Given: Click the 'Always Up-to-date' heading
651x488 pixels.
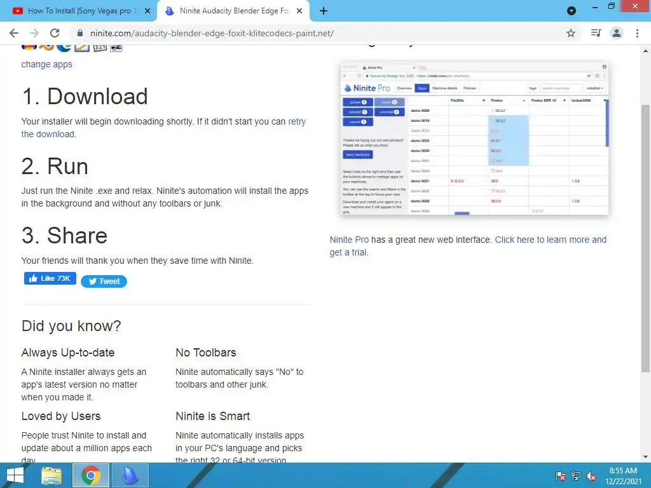Looking at the screenshot, I should [68, 352].
